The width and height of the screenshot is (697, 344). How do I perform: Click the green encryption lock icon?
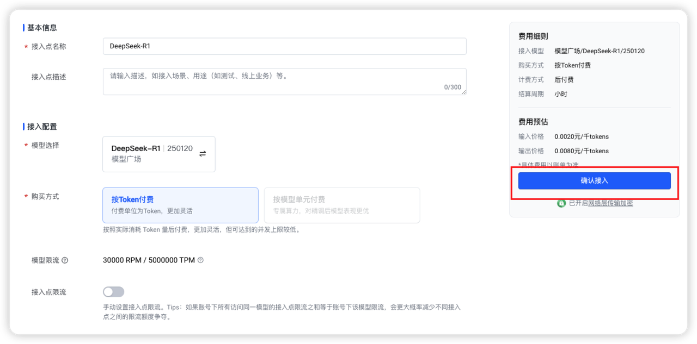(x=561, y=203)
